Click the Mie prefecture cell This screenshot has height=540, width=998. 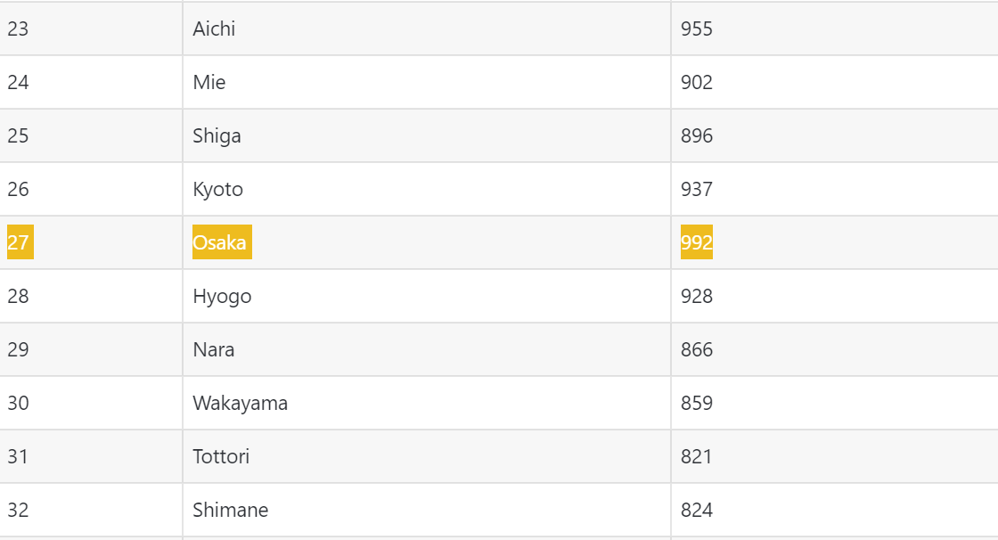click(x=427, y=82)
